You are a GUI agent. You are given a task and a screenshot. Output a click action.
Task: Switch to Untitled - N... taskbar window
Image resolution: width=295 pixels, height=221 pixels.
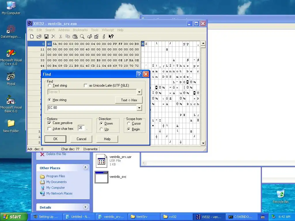point(78,217)
